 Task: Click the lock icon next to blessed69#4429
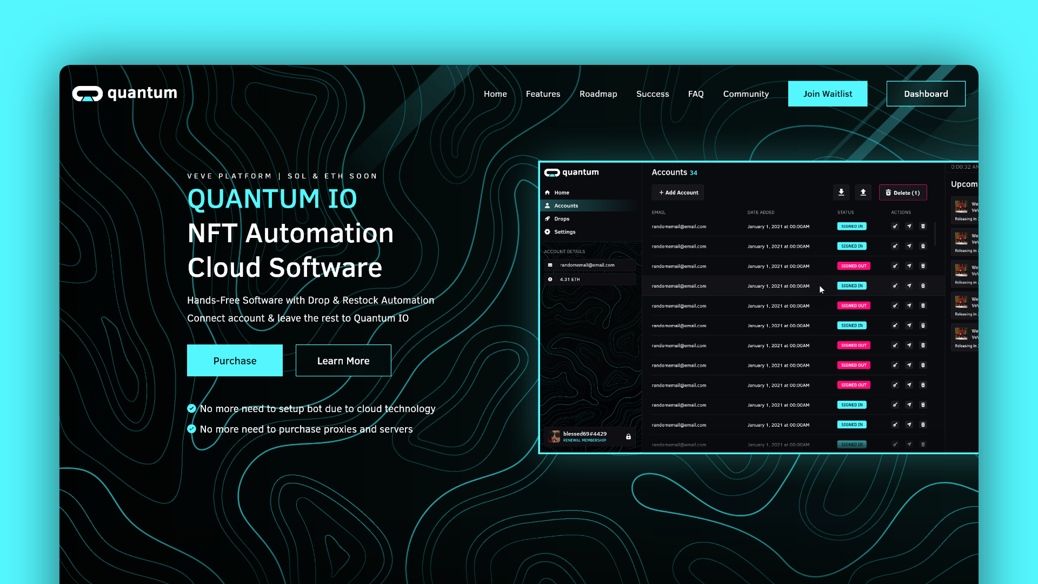pyautogui.click(x=629, y=436)
